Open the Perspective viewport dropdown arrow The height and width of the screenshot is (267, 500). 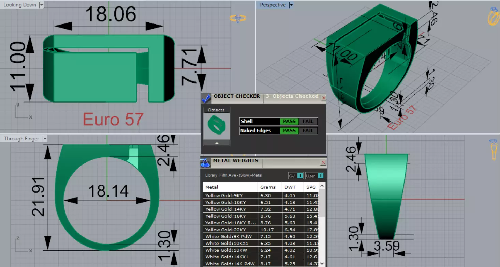pos(291,5)
